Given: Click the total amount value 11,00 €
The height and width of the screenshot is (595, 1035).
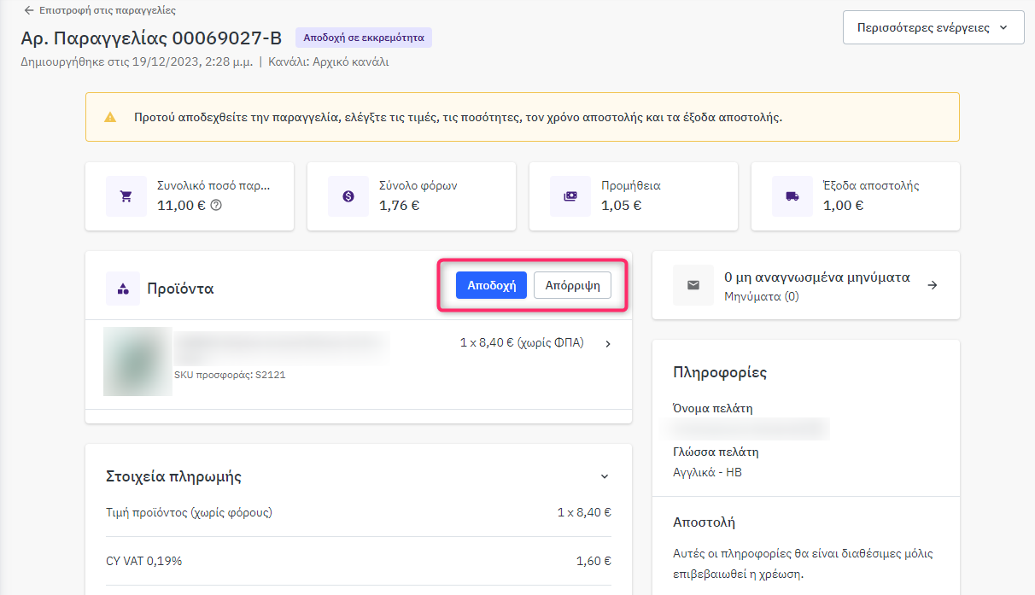Looking at the screenshot, I should (181, 206).
